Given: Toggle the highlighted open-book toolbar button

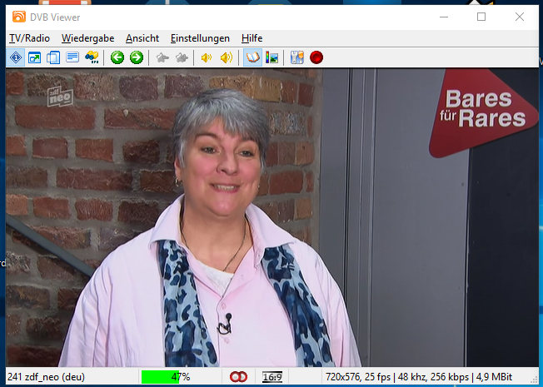Looking at the screenshot, I should (252, 57).
